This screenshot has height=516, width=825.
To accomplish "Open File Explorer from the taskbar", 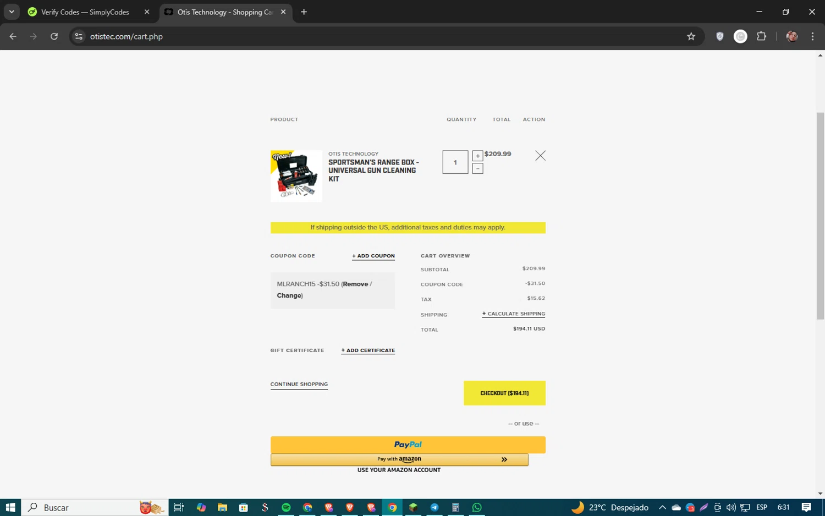I will click(222, 507).
